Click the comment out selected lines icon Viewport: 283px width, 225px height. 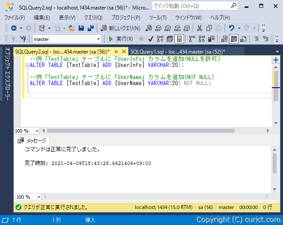256,39
